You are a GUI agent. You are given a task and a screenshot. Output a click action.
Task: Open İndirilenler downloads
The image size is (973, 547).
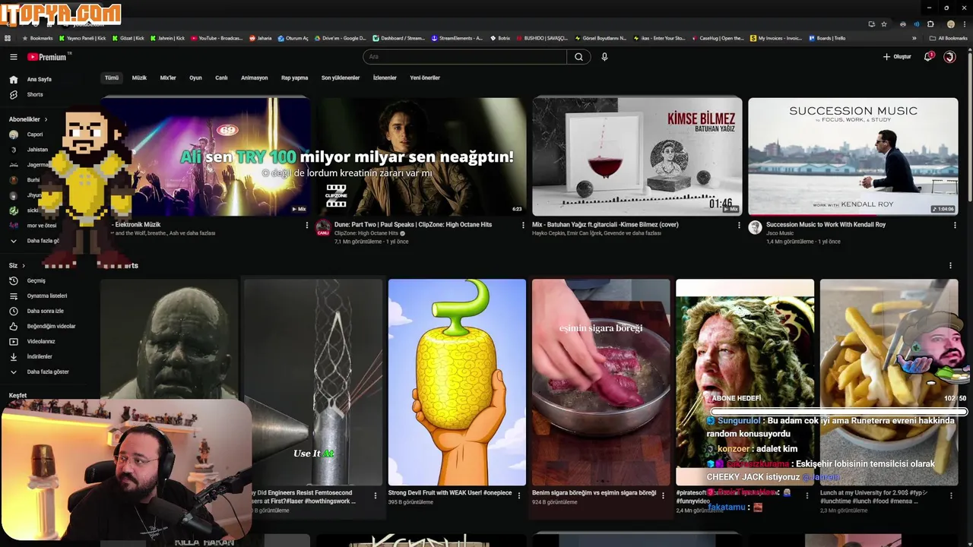(33, 356)
